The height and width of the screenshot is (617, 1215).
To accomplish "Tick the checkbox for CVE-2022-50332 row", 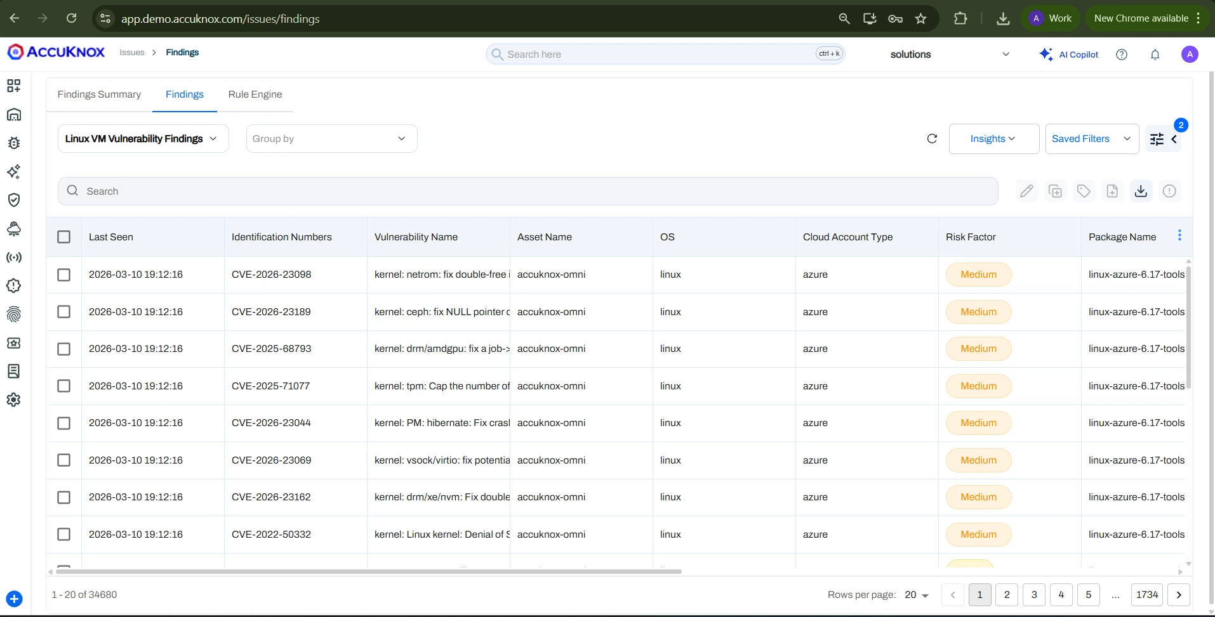I will 64,535.
